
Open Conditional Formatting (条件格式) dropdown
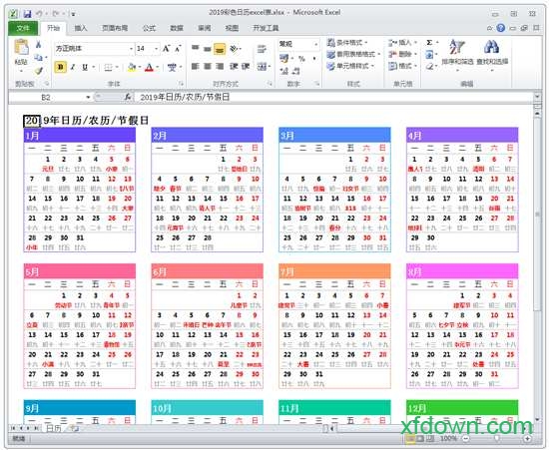(347, 43)
